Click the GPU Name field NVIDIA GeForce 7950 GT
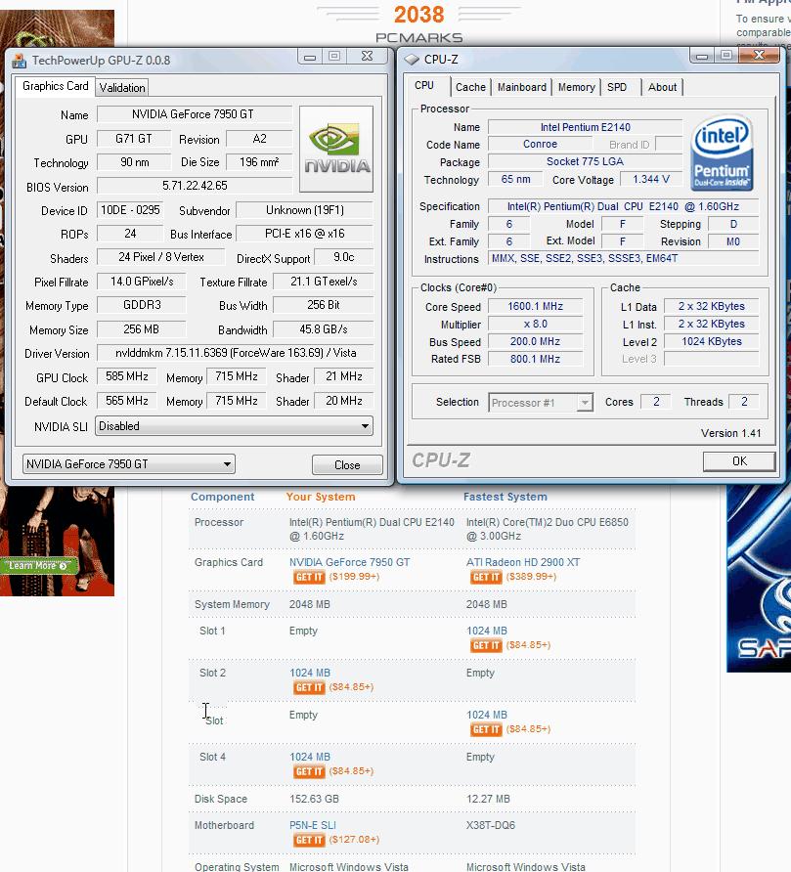 [195, 114]
